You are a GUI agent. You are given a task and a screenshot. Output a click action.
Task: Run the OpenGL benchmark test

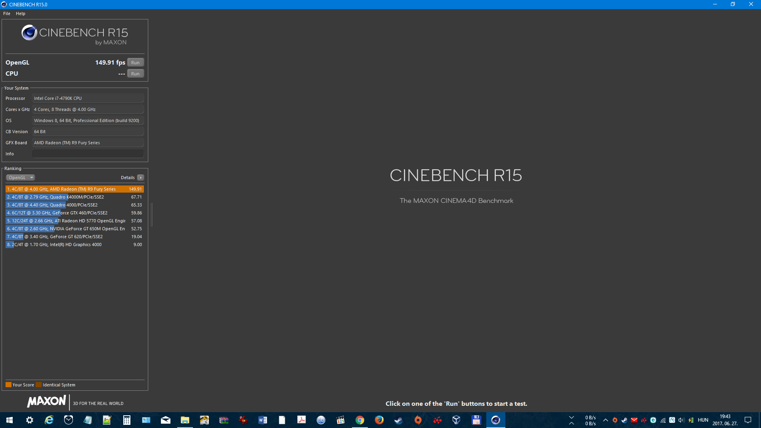[135, 63]
